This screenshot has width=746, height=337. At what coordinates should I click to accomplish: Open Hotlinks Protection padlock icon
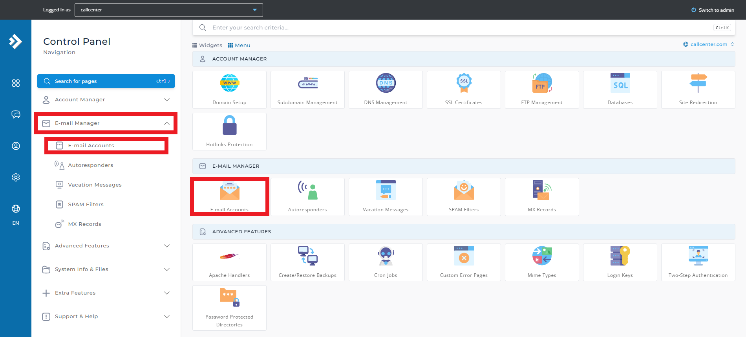coord(229,125)
